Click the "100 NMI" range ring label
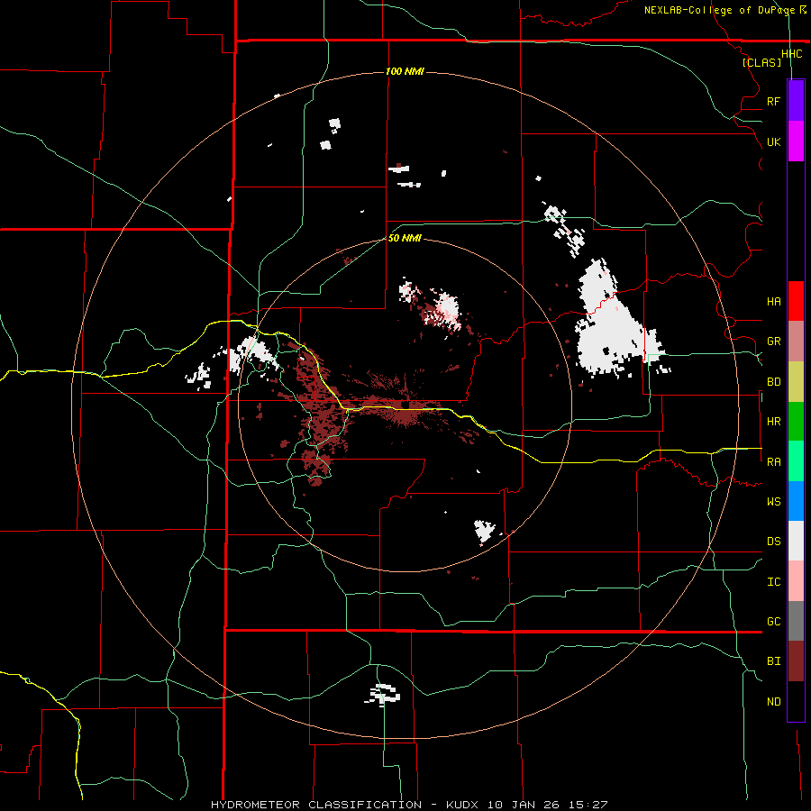Image resolution: width=811 pixels, height=811 pixels. click(405, 71)
